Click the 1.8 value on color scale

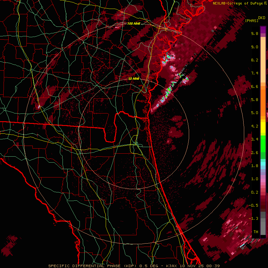[255, 166]
